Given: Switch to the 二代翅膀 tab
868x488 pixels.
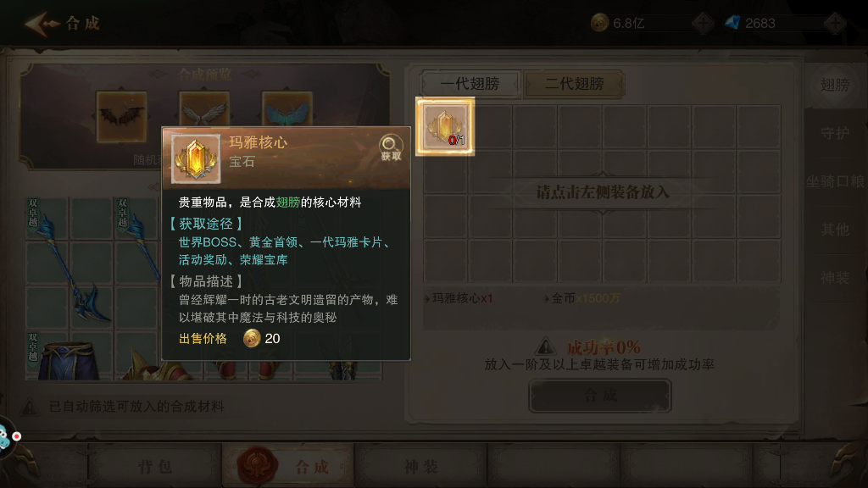Looking at the screenshot, I should click(574, 84).
